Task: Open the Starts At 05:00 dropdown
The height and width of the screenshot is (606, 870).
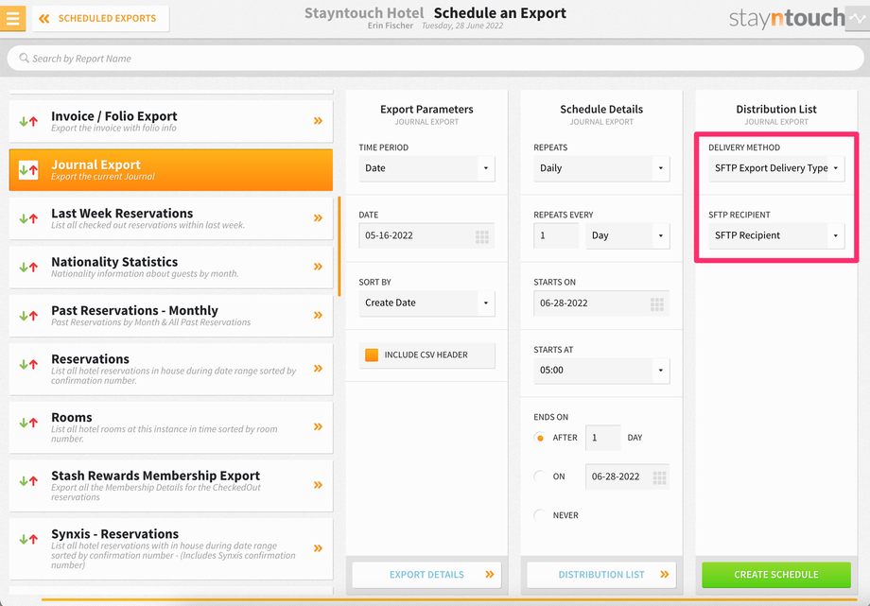Action: click(x=601, y=371)
